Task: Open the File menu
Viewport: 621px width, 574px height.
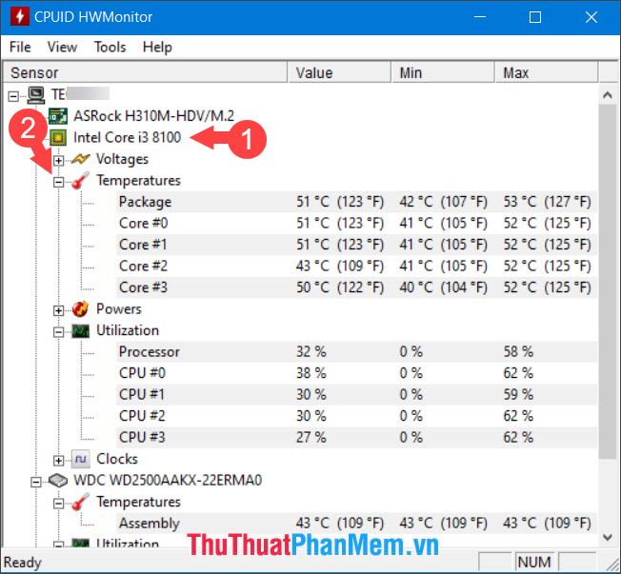Action: tap(20, 47)
